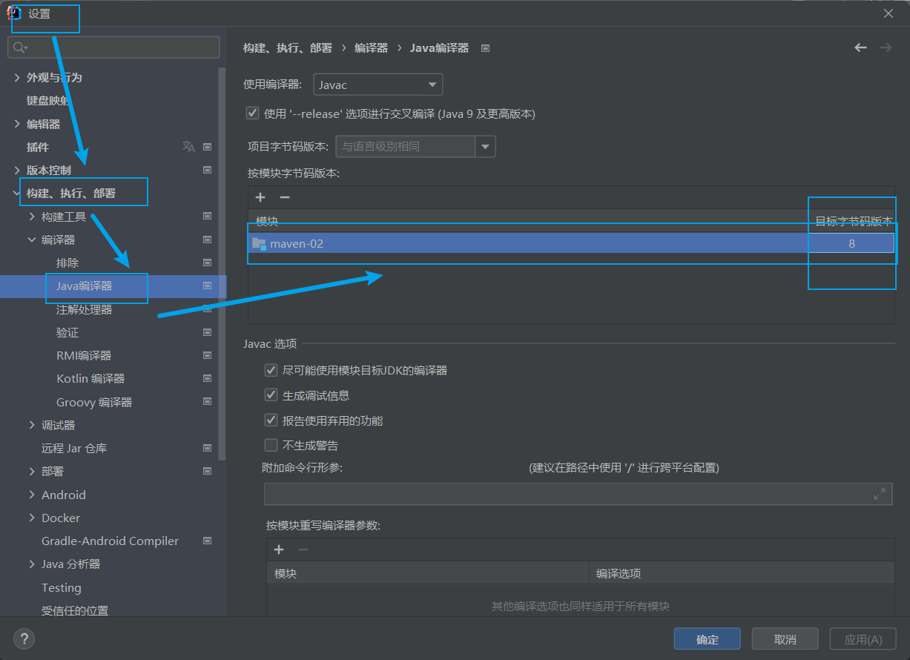Expand the 调试器 tree node
The width and height of the screenshot is (910, 660).
pos(32,425)
